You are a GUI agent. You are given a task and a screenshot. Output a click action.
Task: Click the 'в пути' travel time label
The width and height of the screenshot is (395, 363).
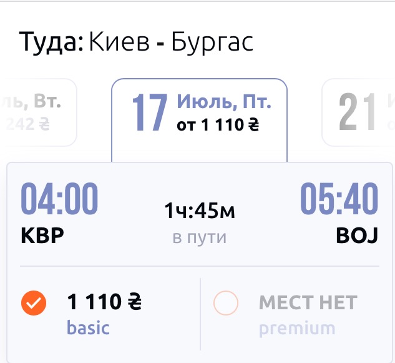(200, 237)
